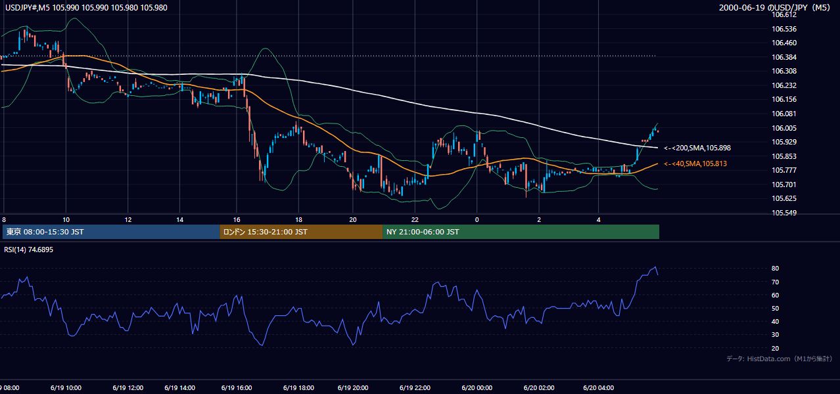This screenshot has height=394, width=840.
Task: Click the 6/19 16:00 bottom time label
Action: [x=237, y=387]
